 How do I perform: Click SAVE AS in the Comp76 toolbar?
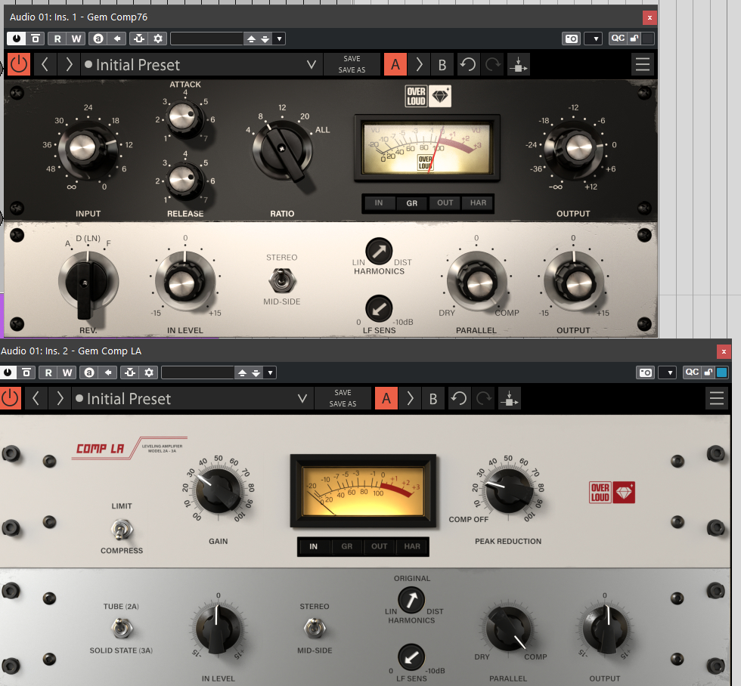(x=352, y=70)
